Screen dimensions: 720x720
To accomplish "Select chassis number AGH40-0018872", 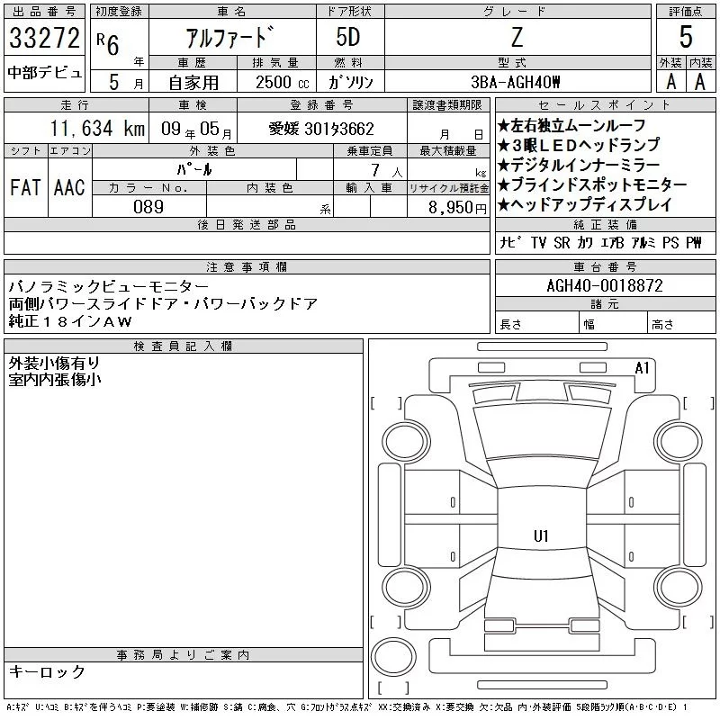I will tap(605, 285).
